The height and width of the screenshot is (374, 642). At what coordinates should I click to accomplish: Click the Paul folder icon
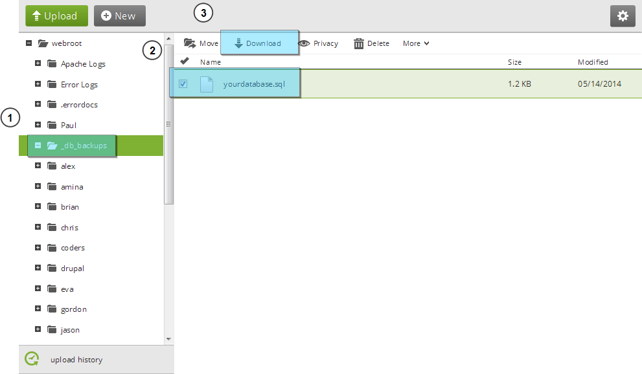pyautogui.click(x=52, y=125)
